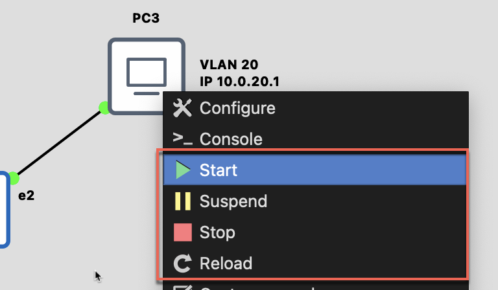Click the wrench icon beside Configure
Screen dimensions: 498x290
[183, 108]
